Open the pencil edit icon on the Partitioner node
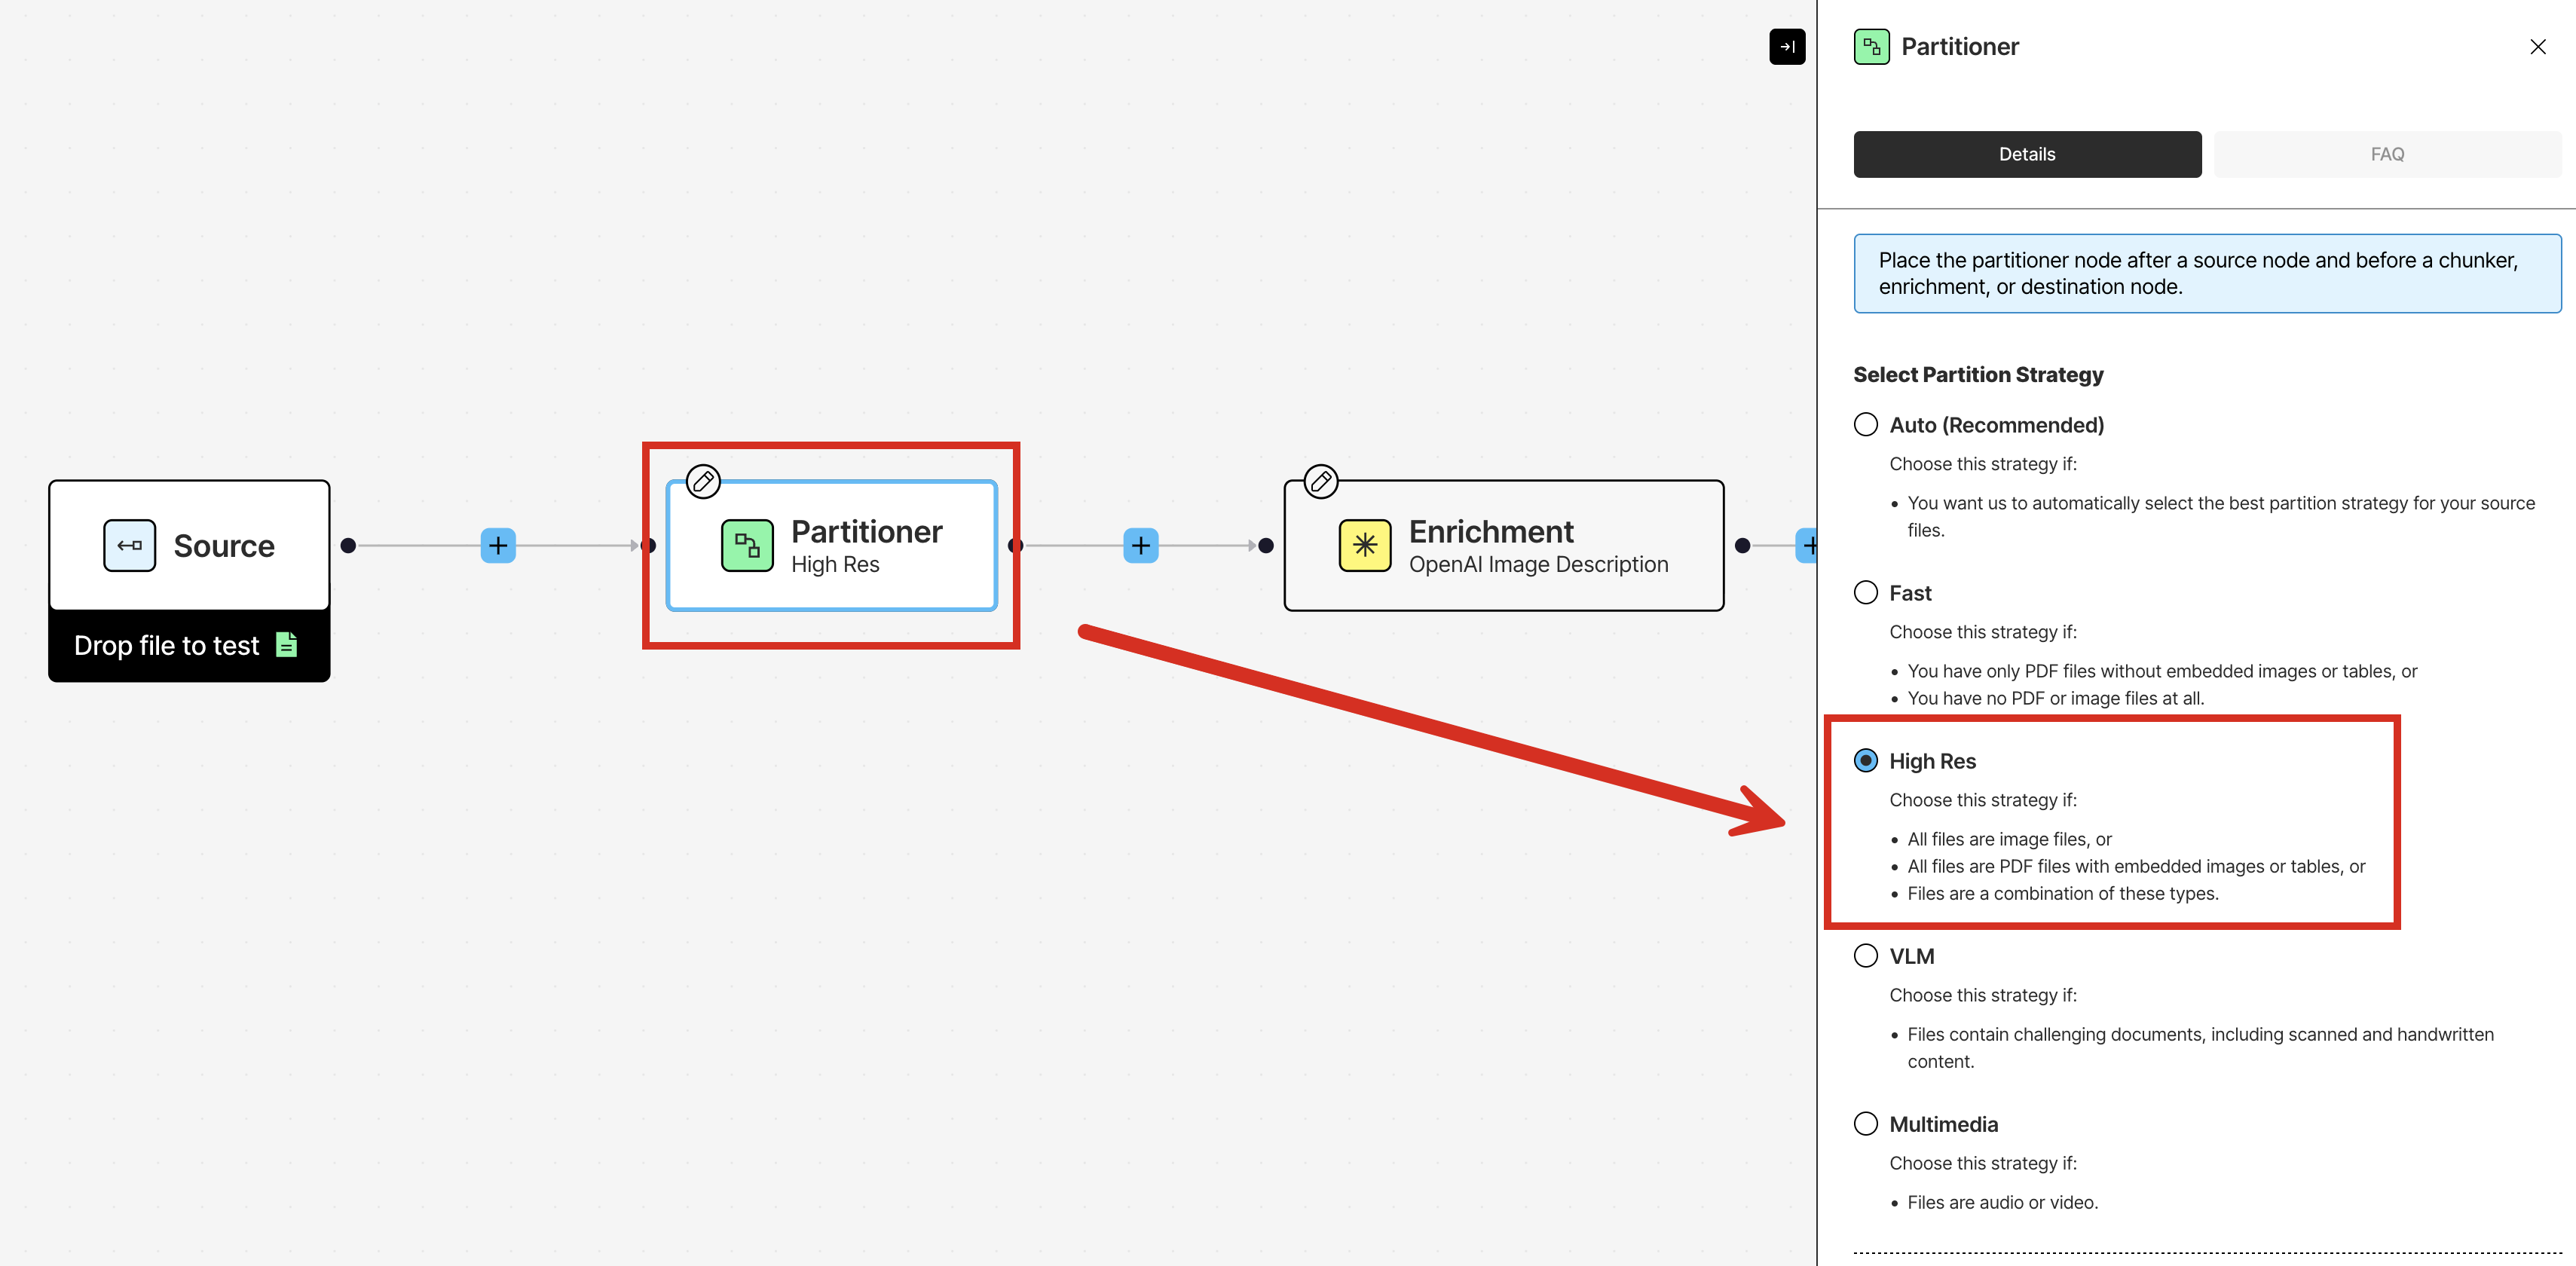The height and width of the screenshot is (1266, 2576). pos(703,481)
